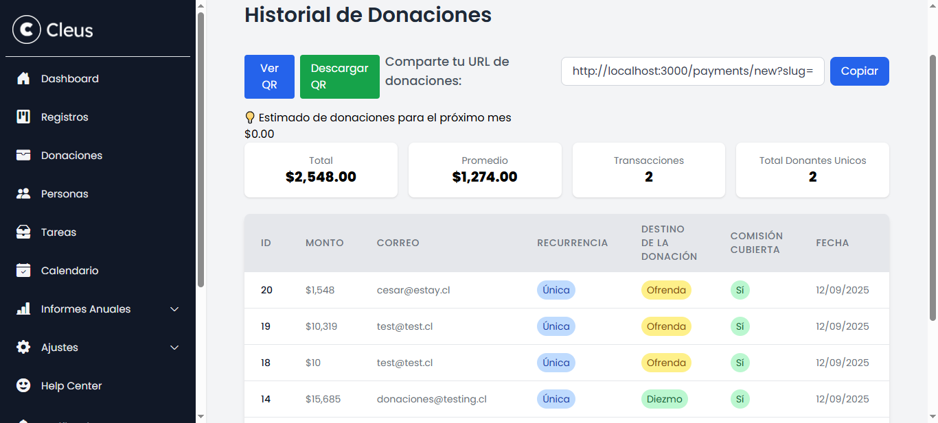Open the Dashboard from the sidebar
Screen dimensions: 938x423
click(x=69, y=78)
